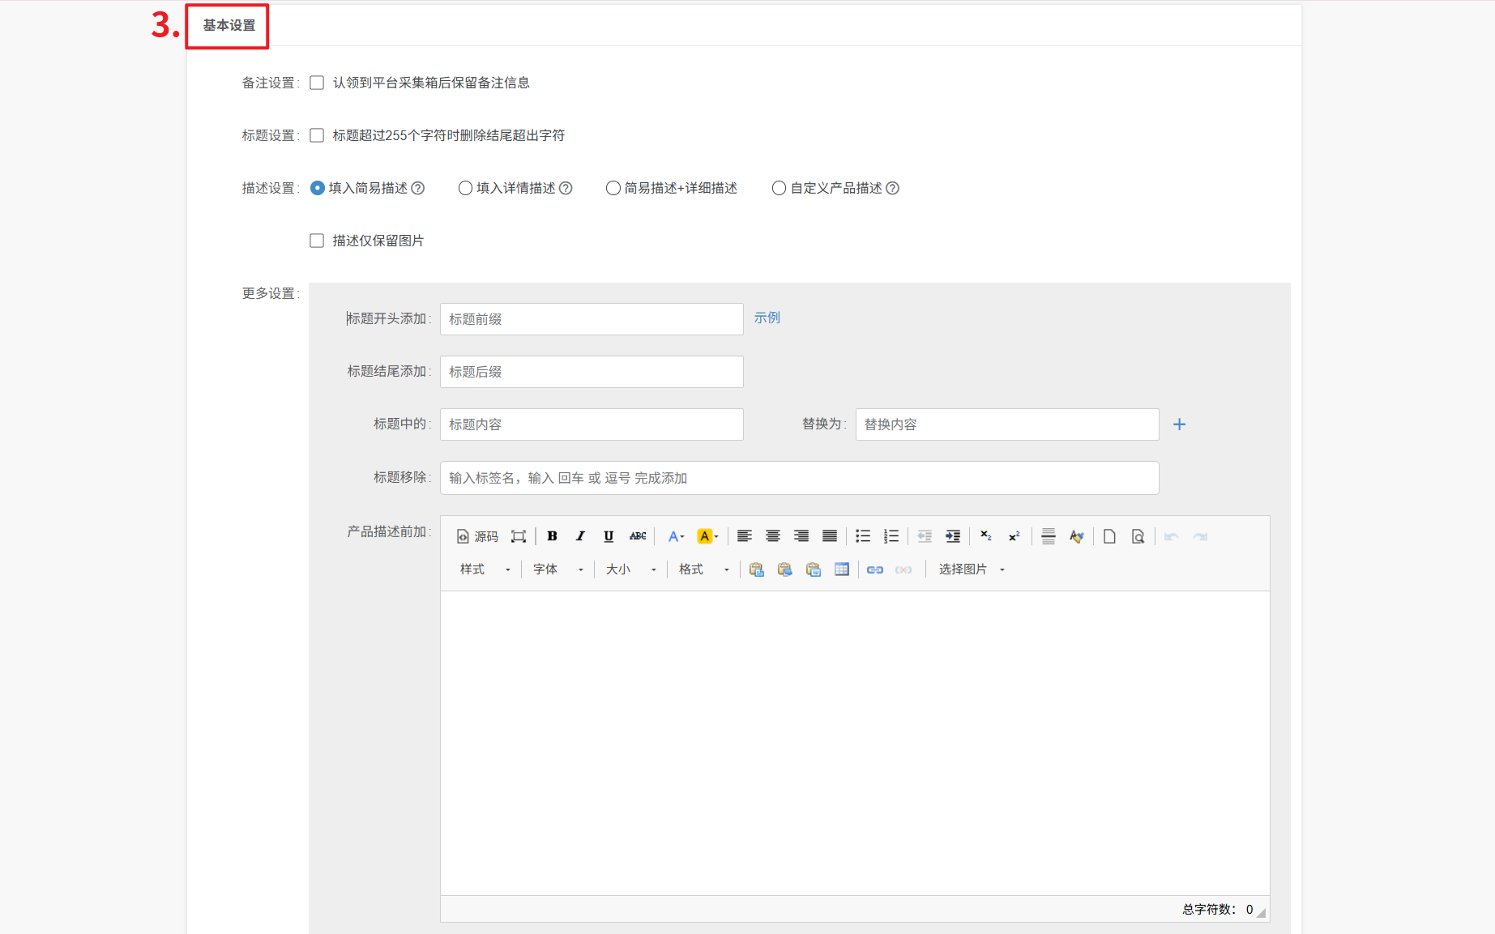The width and height of the screenshot is (1495, 934).
Task: Select the 填入详情描述 radio option
Action: (x=465, y=188)
